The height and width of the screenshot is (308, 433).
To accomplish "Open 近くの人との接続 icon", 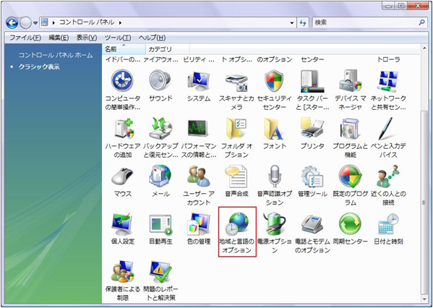I will 388,176.
